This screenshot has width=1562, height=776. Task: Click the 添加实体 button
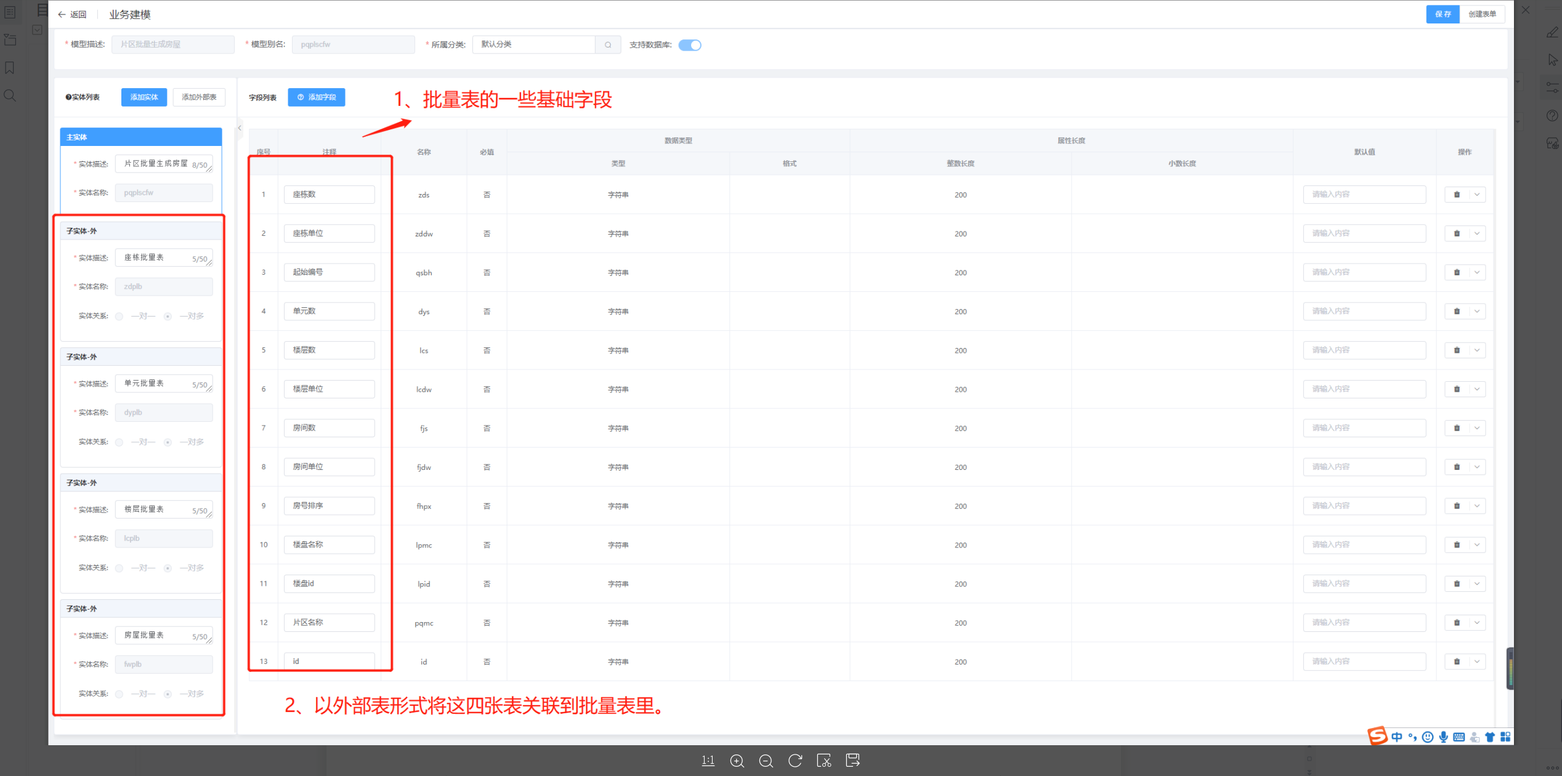[144, 97]
